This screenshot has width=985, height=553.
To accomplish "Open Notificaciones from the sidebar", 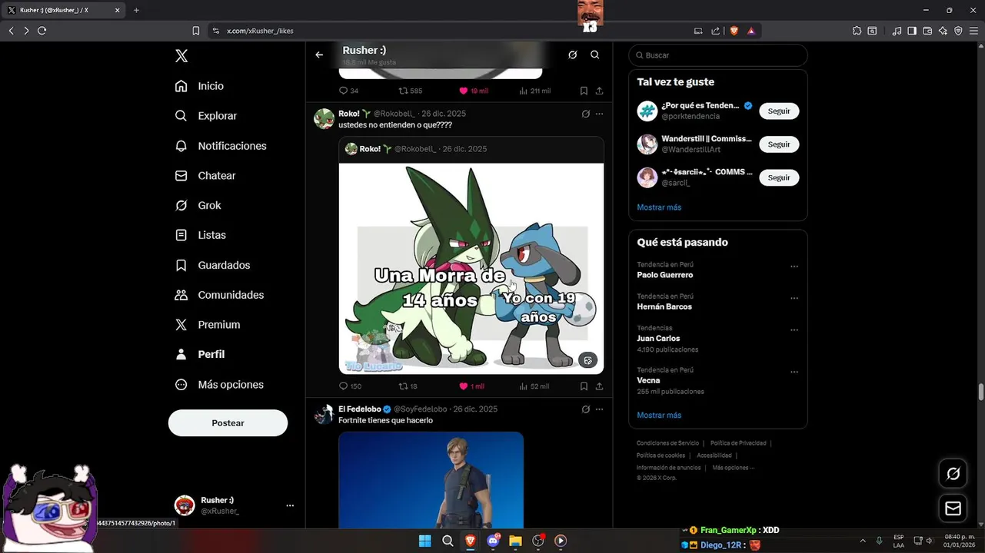I will (x=221, y=146).
